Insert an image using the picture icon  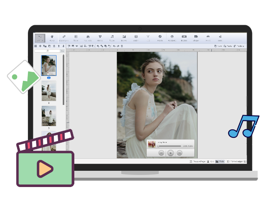click(x=124, y=38)
